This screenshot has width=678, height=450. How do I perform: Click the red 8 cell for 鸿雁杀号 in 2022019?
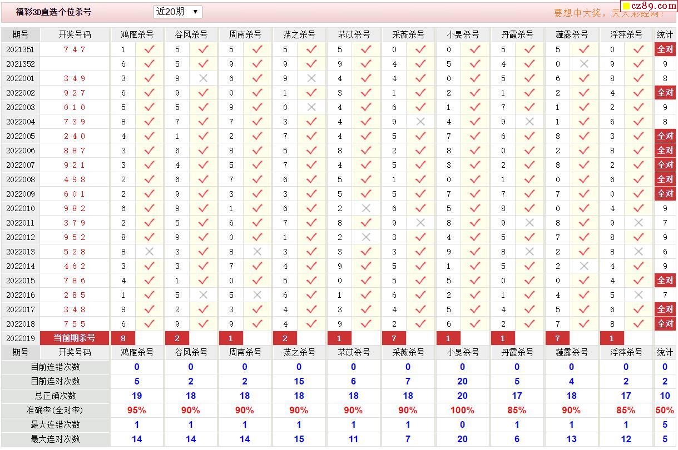tap(123, 338)
